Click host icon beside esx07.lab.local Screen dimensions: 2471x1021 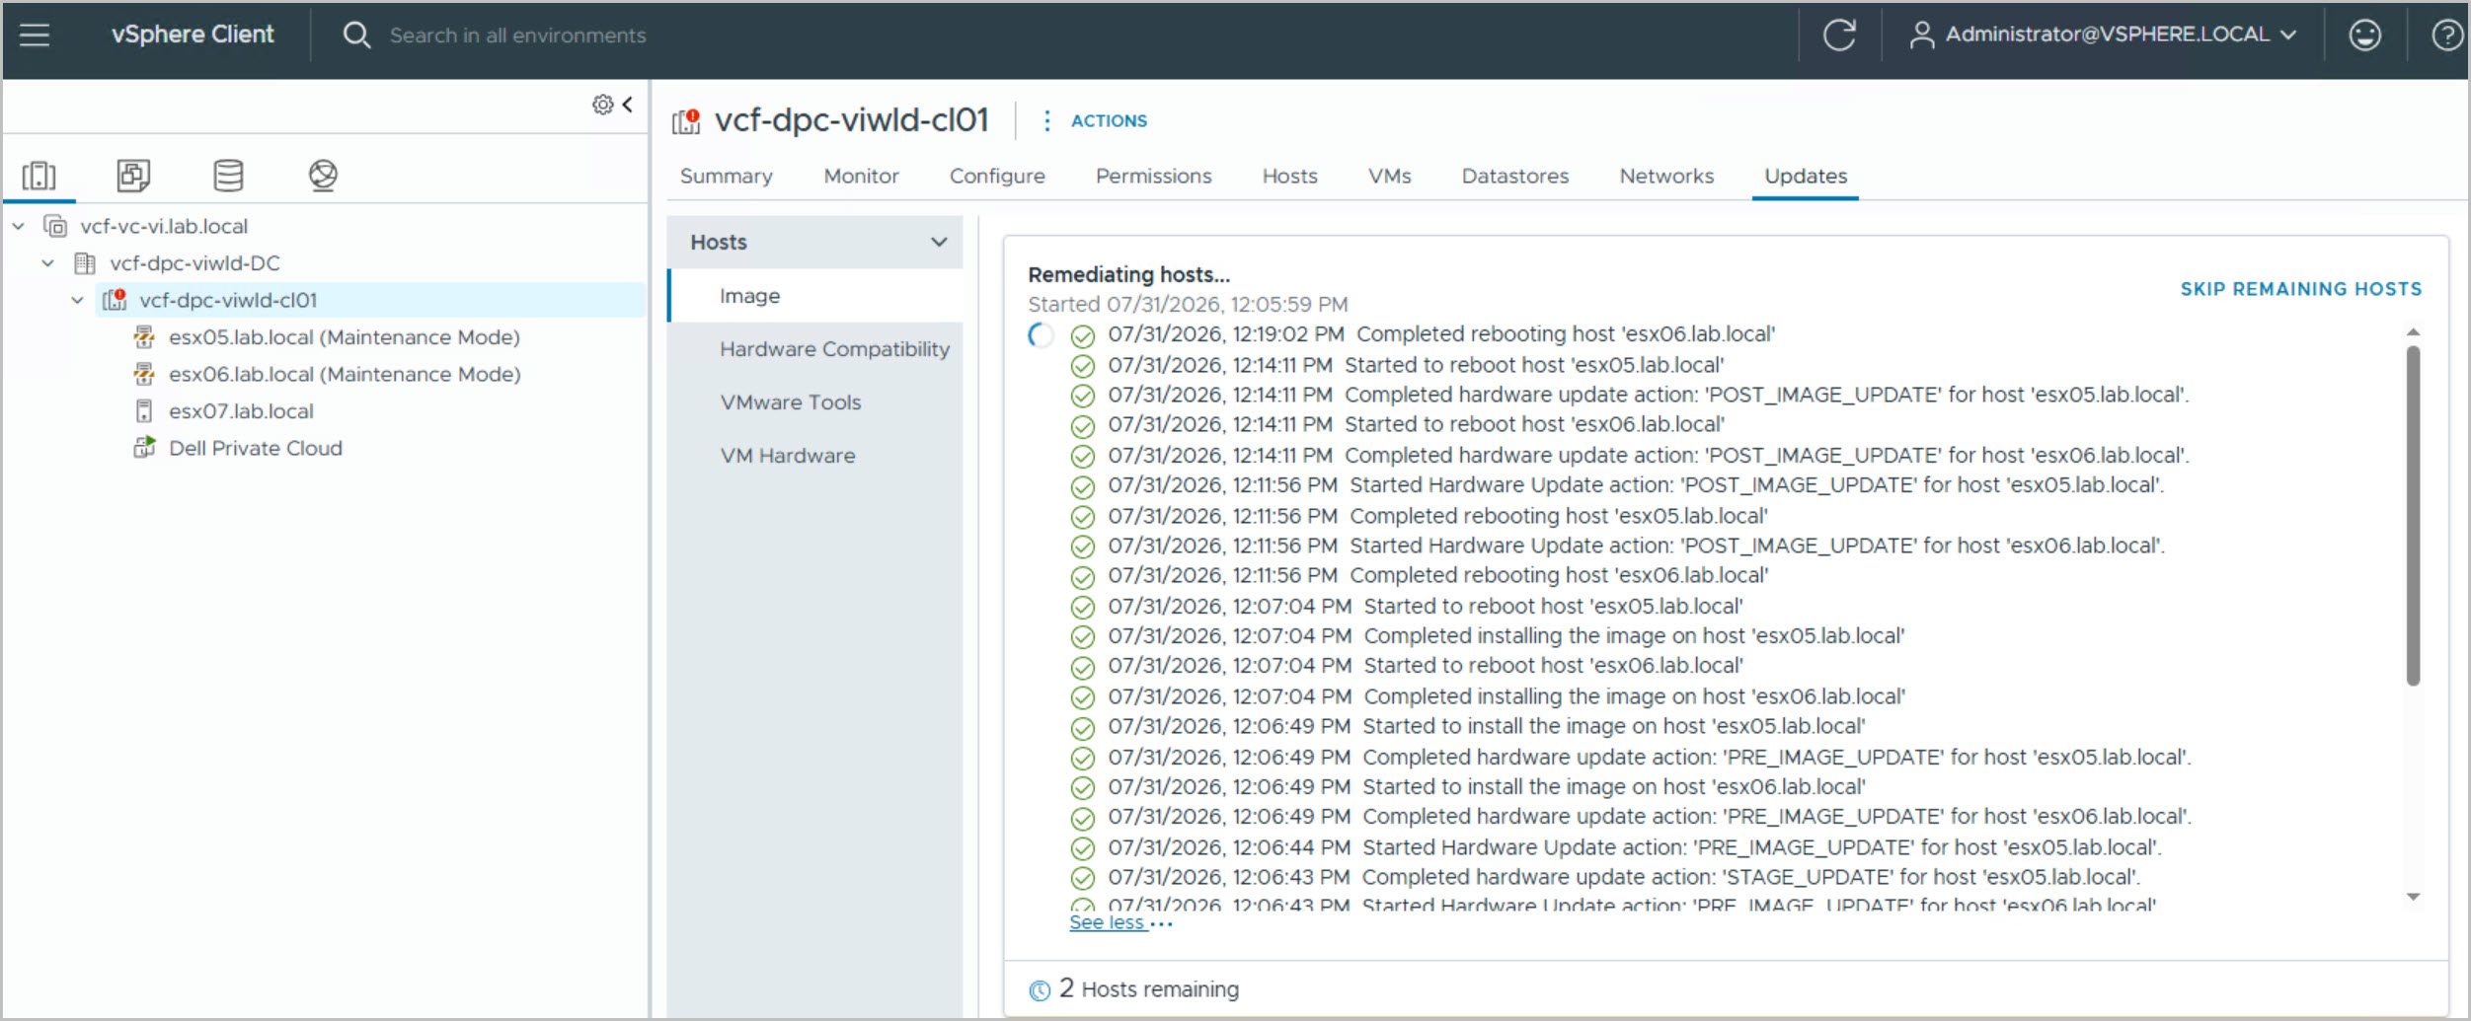[144, 411]
